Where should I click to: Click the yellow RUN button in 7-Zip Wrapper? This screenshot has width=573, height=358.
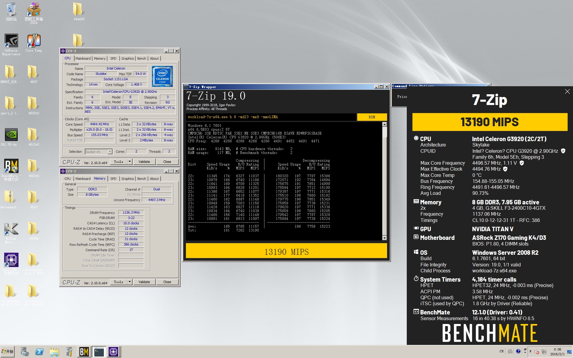(x=372, y=117)
